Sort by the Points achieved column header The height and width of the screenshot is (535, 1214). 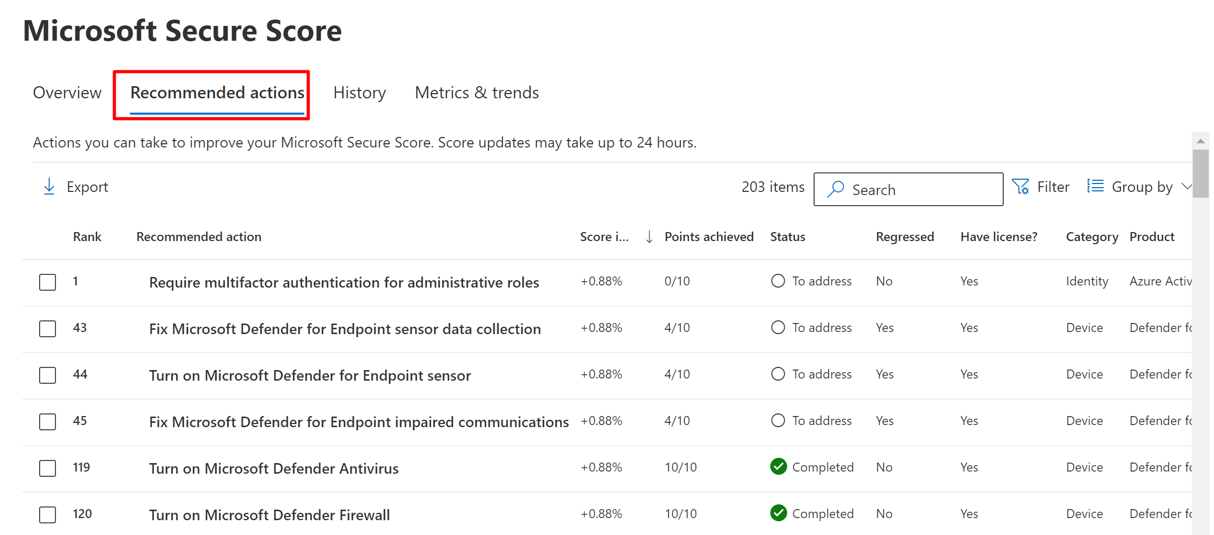708,237
